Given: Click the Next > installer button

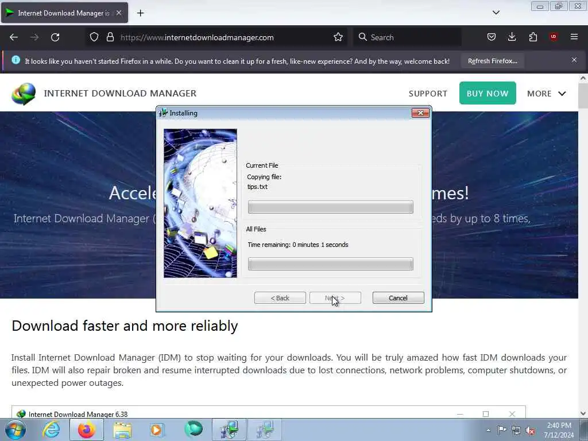Looking at the screenshot, I should pos(335,298).
